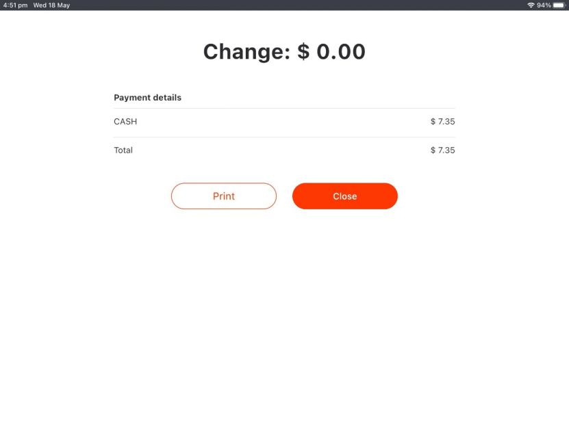Tap the Wed 18 May date

(51, 5)
